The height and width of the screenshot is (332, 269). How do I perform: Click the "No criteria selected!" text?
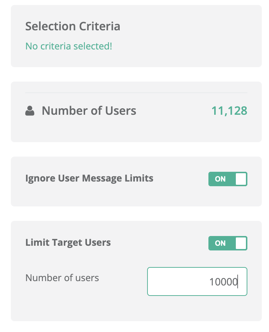click(x=69, y=46)
